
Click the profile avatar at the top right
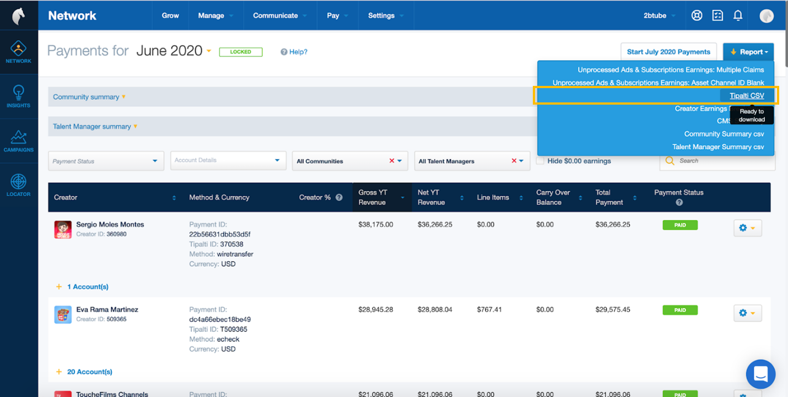coord(767,15)
